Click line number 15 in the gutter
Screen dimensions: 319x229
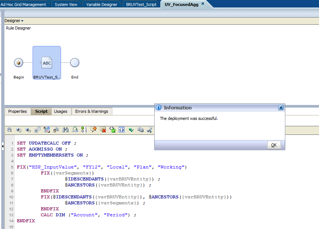pyautogui.click(x=11, y=227)
